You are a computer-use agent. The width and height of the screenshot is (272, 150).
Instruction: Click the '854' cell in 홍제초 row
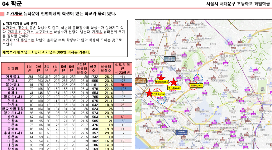[94, 93]
